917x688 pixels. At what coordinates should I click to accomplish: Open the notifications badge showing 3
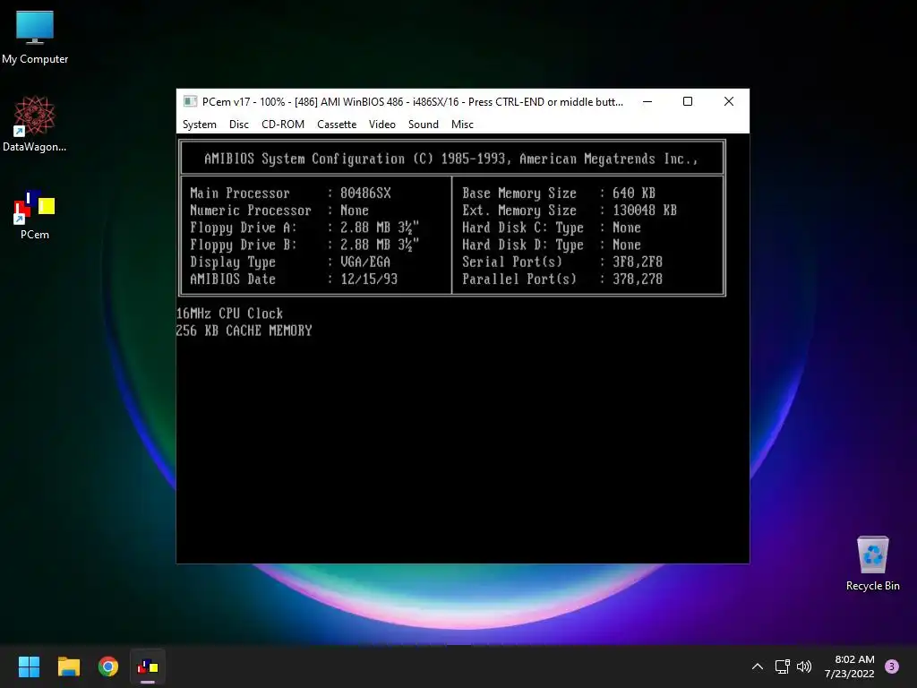point(892,666)
